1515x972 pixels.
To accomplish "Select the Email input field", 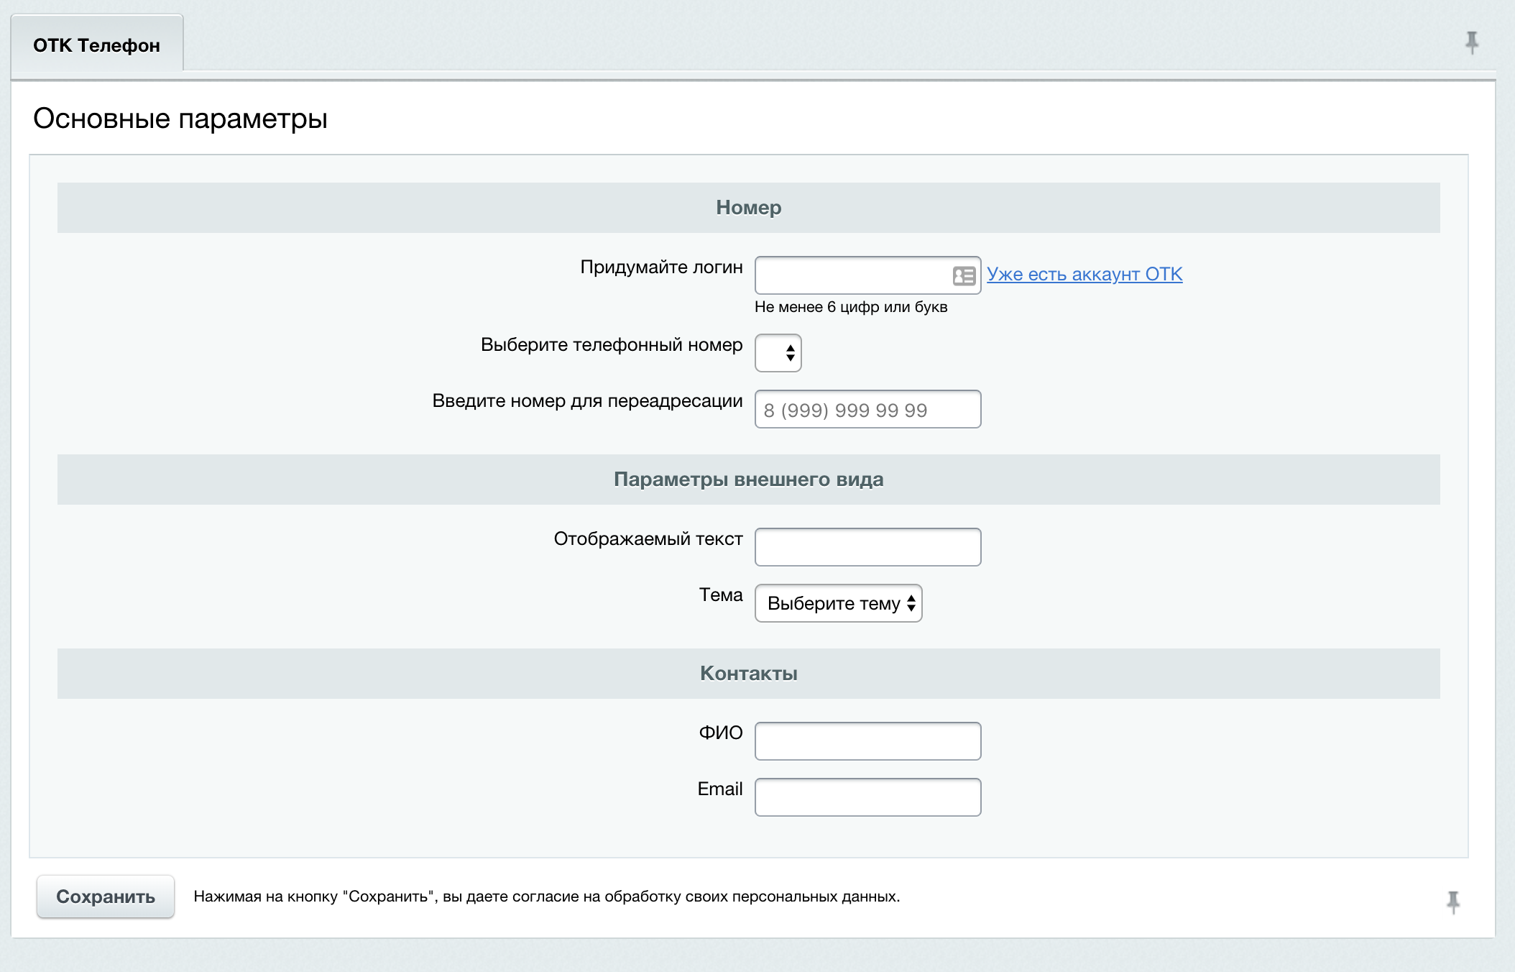I will (x=867, y=797).
